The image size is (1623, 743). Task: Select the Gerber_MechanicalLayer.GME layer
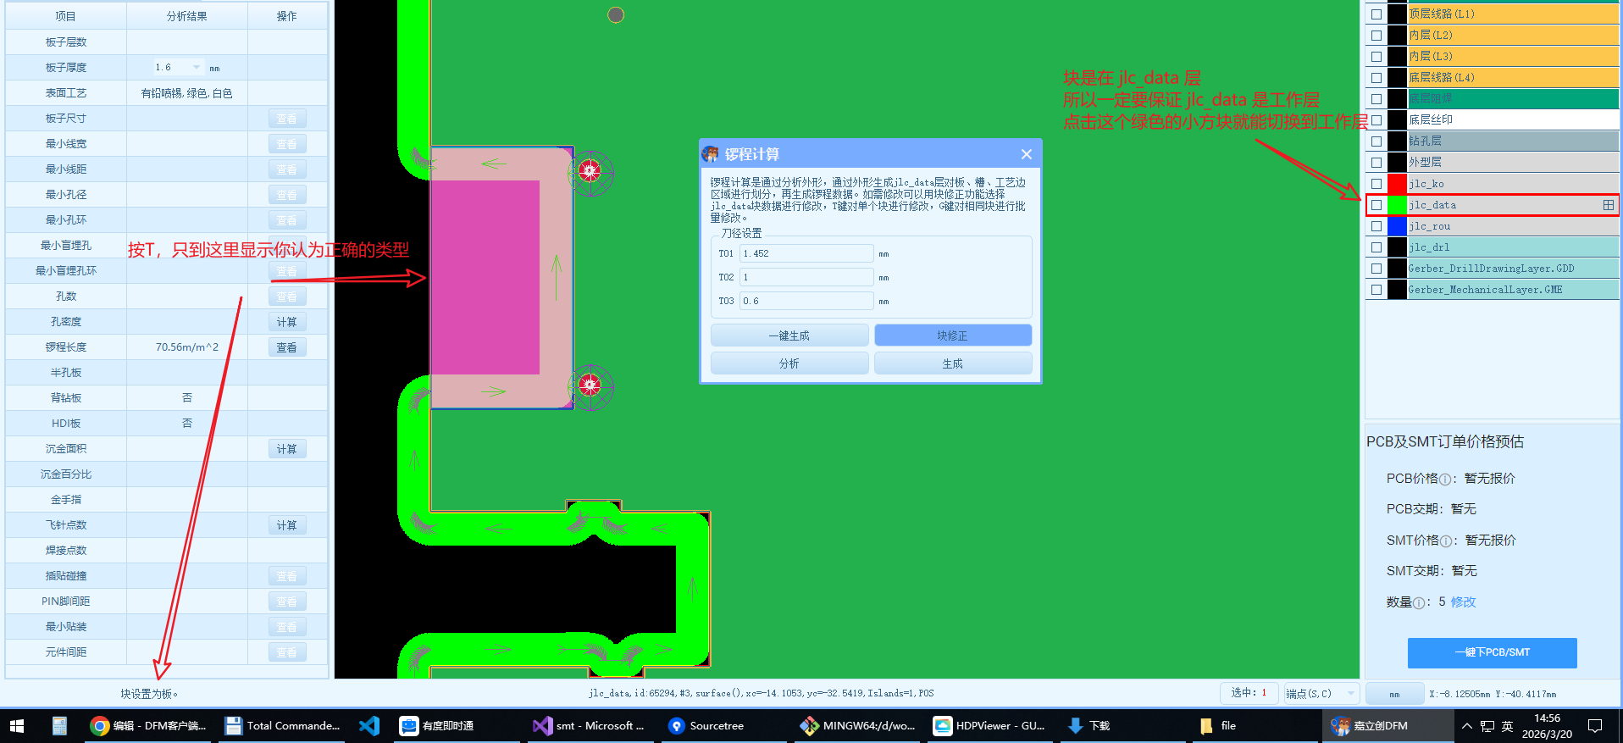[x=1511, y=290]
